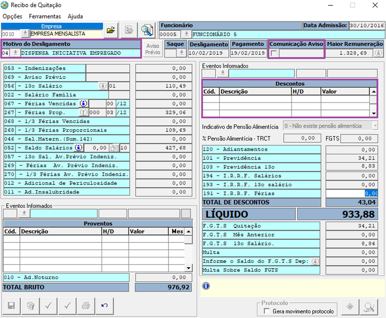386x318 pixels.
Task: Click info icon next to Férias Vencidas
Action: (x=83, y=104)
